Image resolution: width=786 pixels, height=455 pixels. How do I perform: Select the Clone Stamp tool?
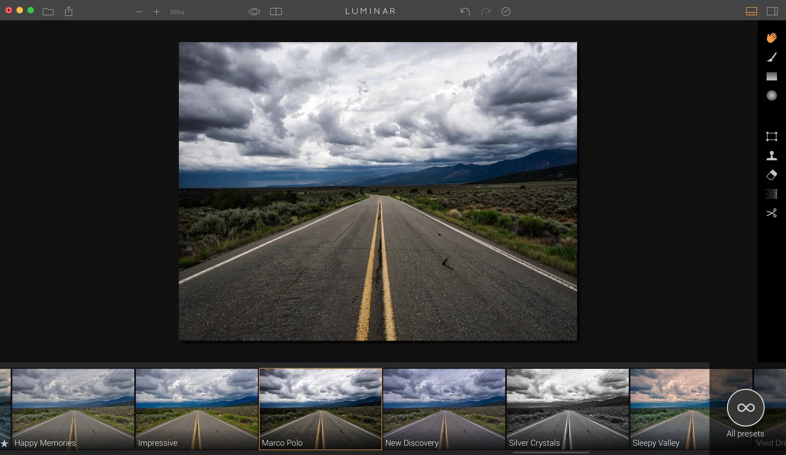click(772, 156)
